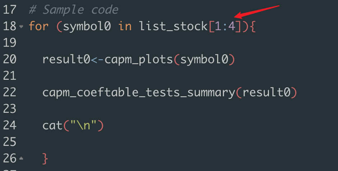
Task: Click the "\n" string literal
Action: 83,125
